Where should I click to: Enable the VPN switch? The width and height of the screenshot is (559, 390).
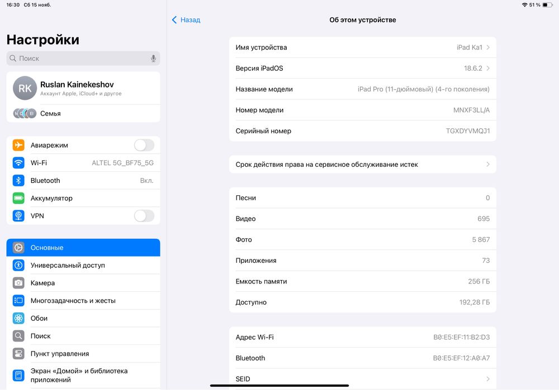tap(144, 216)
